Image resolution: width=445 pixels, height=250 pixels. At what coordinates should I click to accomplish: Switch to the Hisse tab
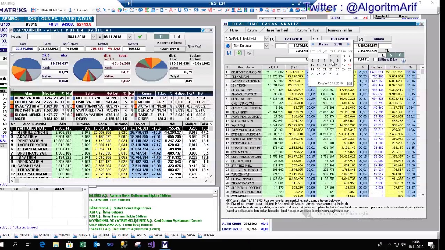coord(234,30)
